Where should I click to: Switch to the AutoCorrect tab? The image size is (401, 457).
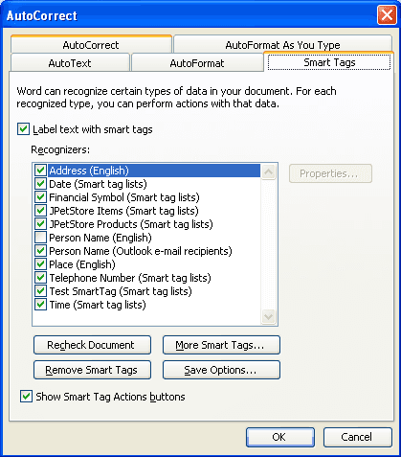click(x=91, y=45)
